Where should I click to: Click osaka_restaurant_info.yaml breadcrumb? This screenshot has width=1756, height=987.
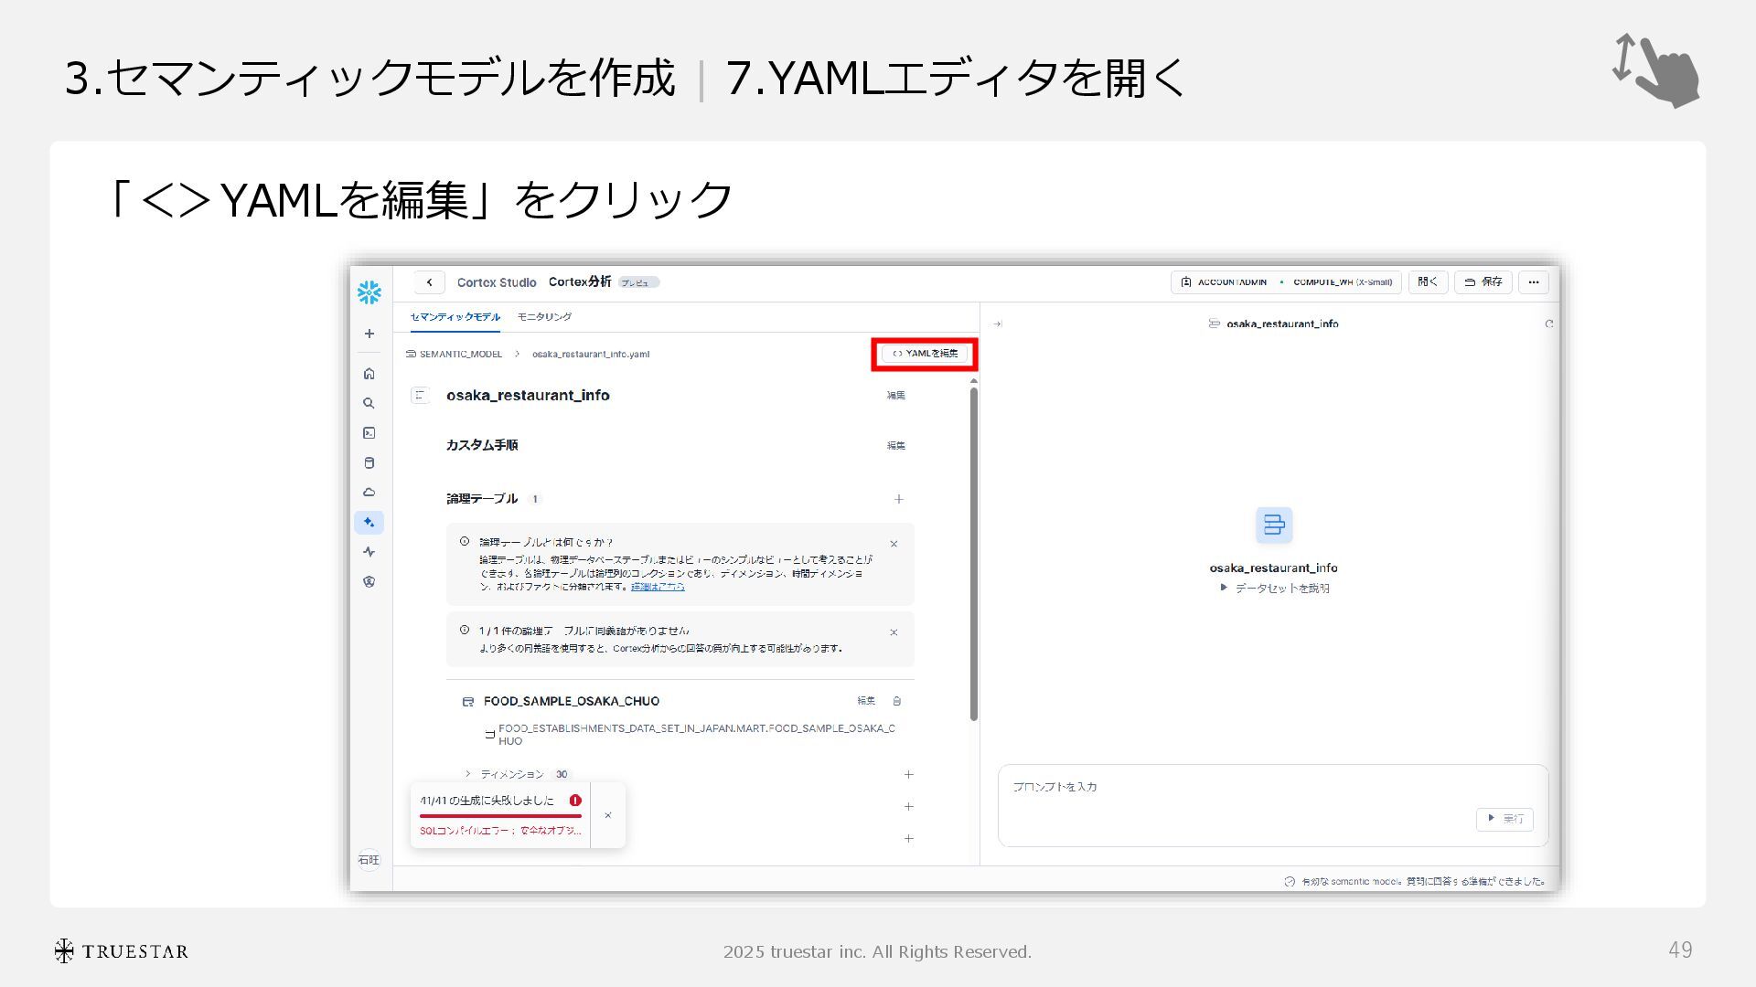(x=591, y=354)
